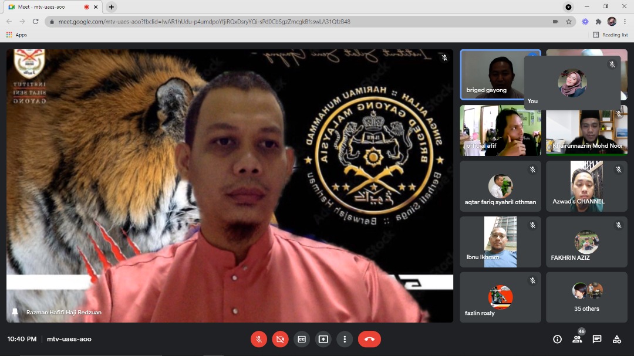Open Chrome three-dot menu
Screen dimensions: 634x356
[625, 22]
